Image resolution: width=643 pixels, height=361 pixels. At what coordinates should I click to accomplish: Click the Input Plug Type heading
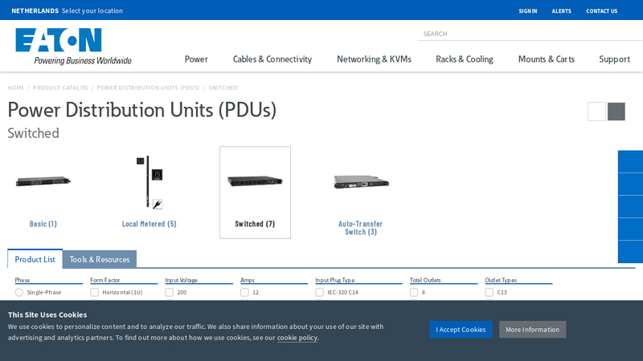[x=334, y=280]
